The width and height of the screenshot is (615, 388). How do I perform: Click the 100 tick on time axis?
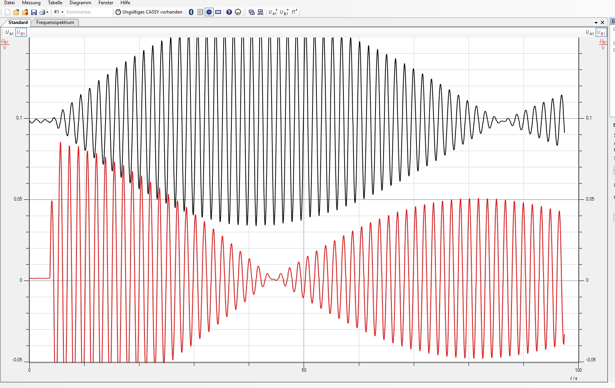(578, 370)
